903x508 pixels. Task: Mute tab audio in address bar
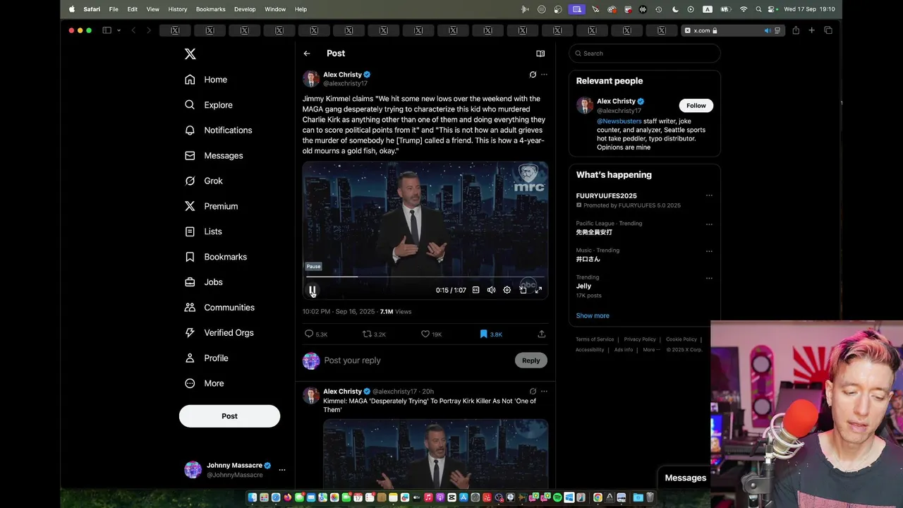[768, 30]
